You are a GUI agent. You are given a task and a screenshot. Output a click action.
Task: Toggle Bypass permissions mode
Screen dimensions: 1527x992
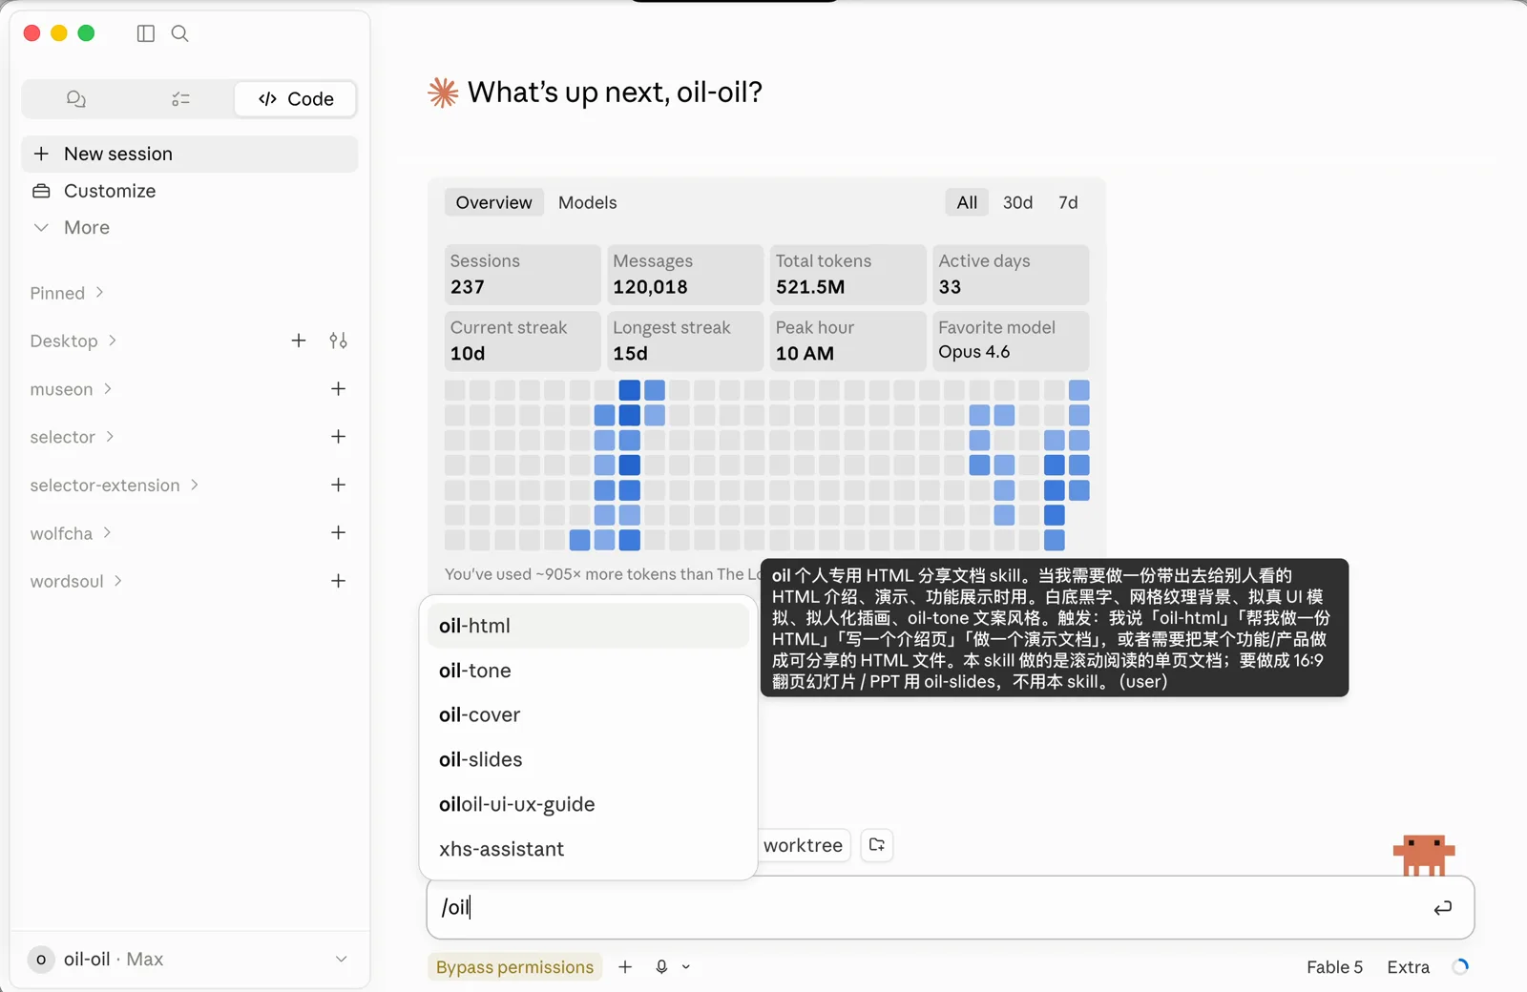(x=514, y=967)
